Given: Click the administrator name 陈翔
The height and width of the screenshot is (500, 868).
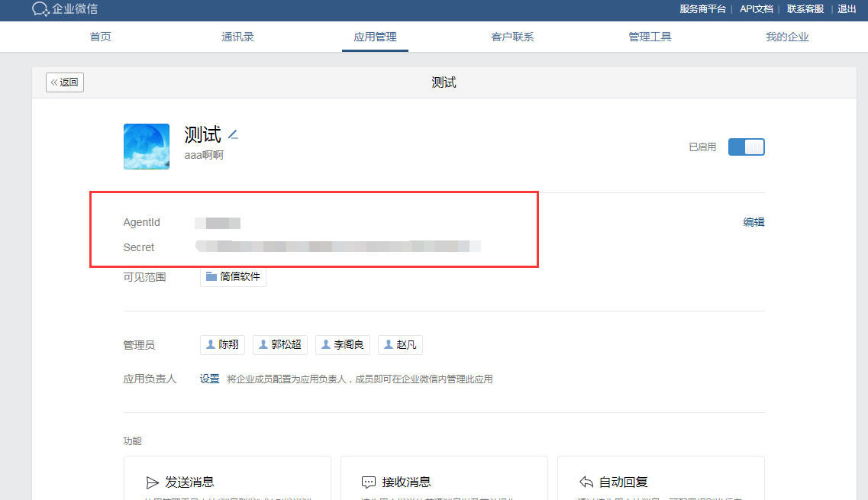Looking at the screenshot, I should click(x=228, y=344).
